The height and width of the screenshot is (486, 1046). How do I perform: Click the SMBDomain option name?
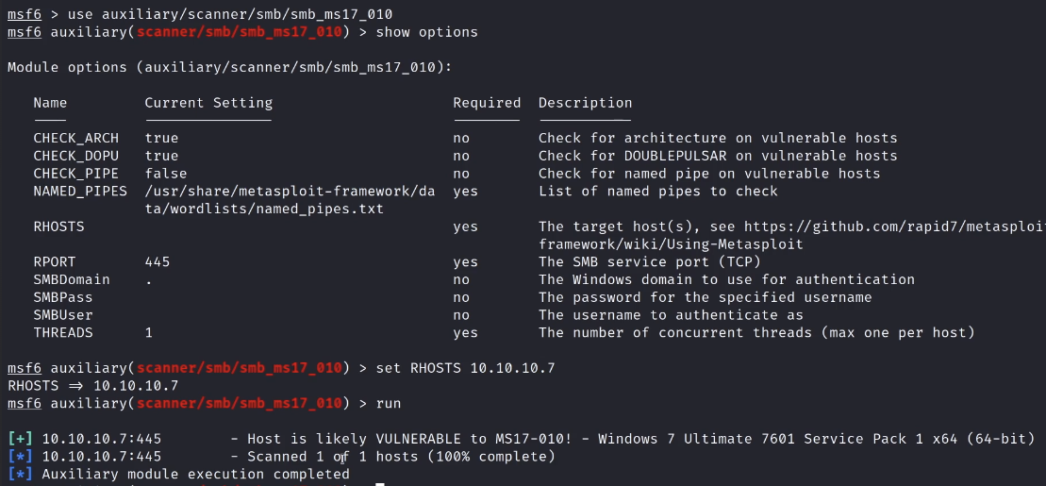pyautogui.click(x=72, y=280)
